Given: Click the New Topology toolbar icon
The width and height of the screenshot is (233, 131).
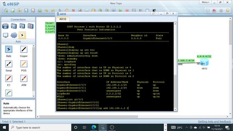Looking at the screenshot, I should (6, 11).
